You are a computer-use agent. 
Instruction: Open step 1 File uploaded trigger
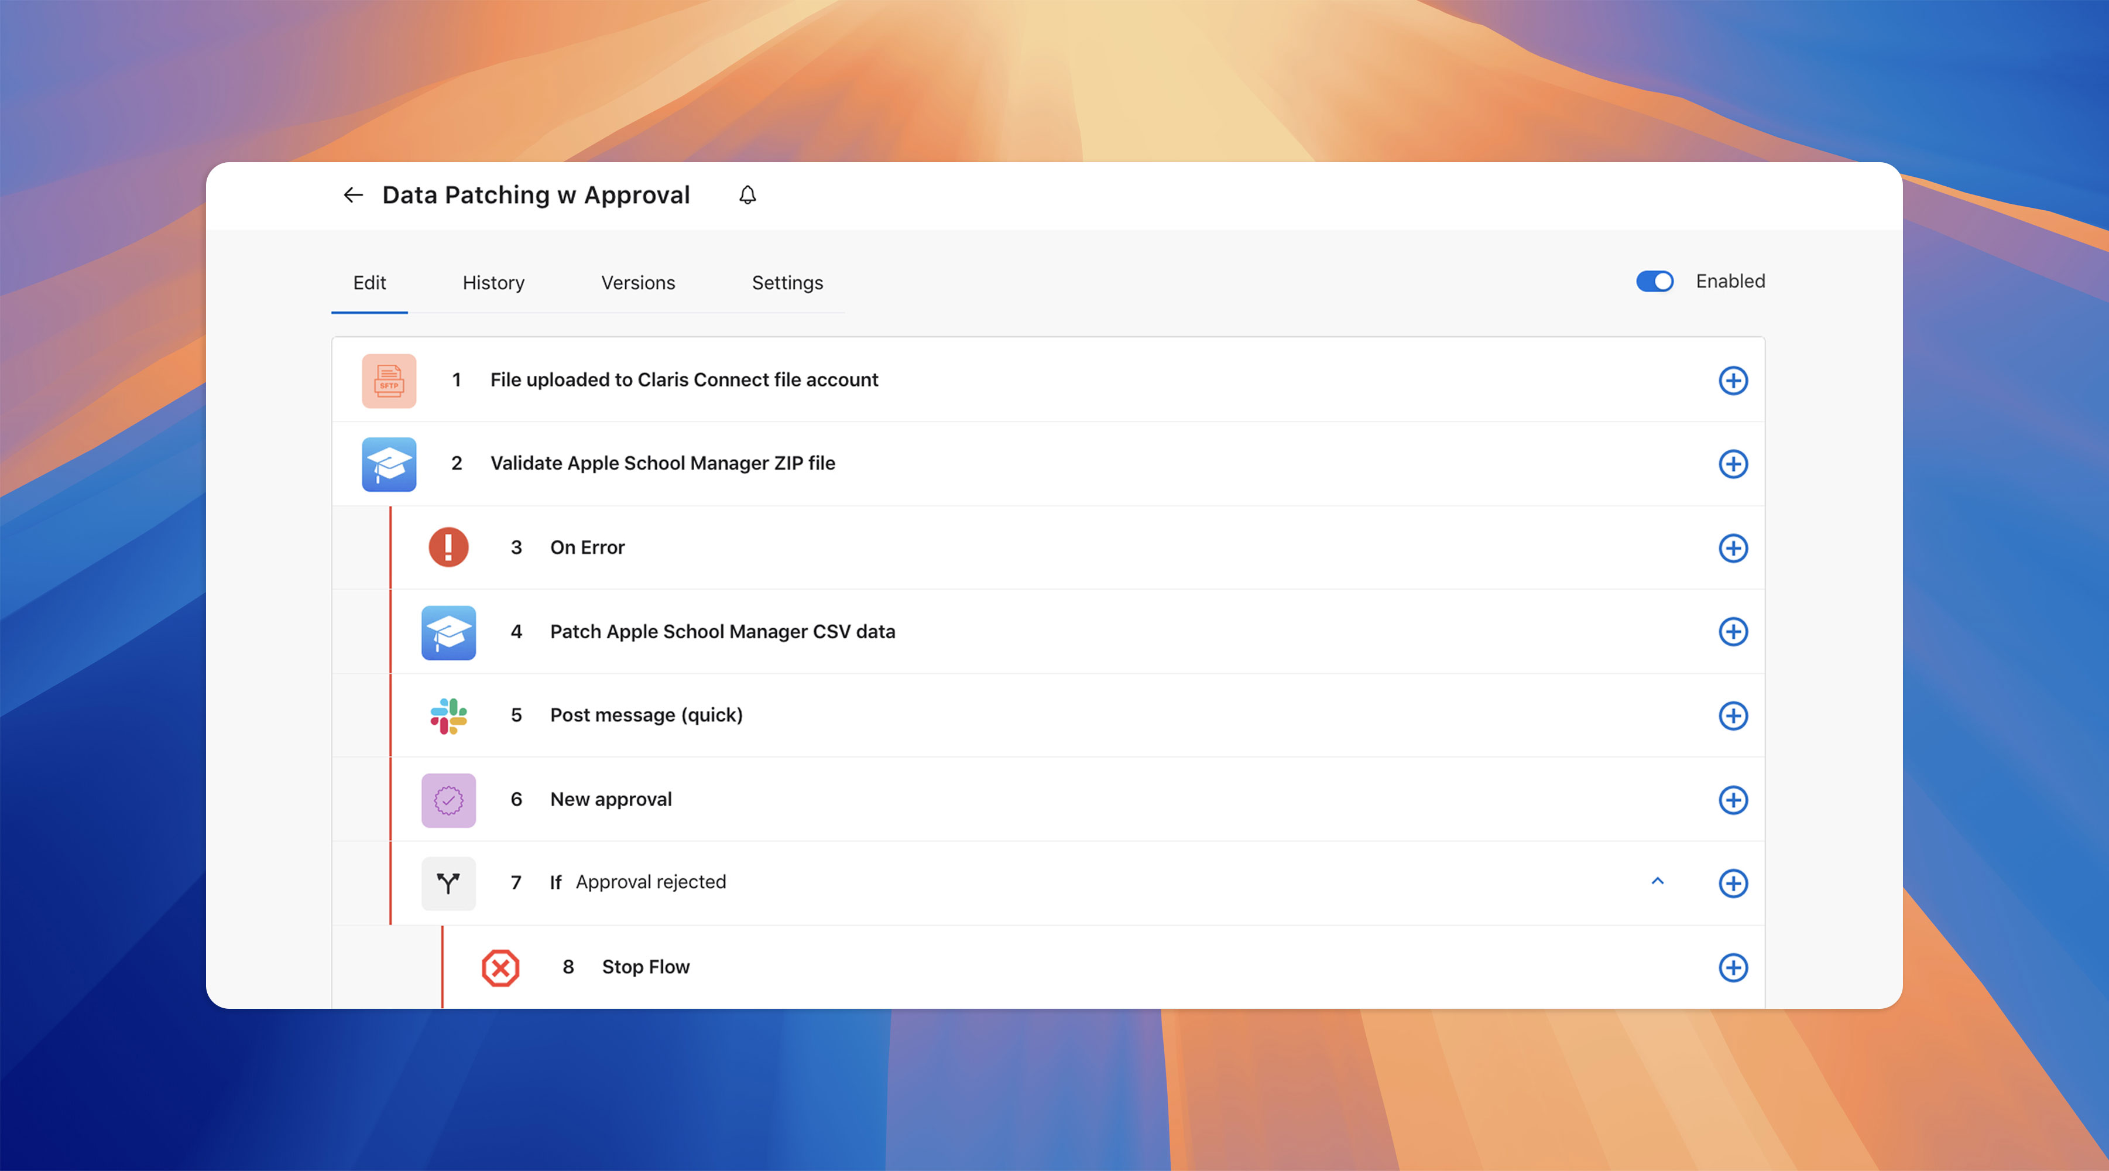[684, 380]
